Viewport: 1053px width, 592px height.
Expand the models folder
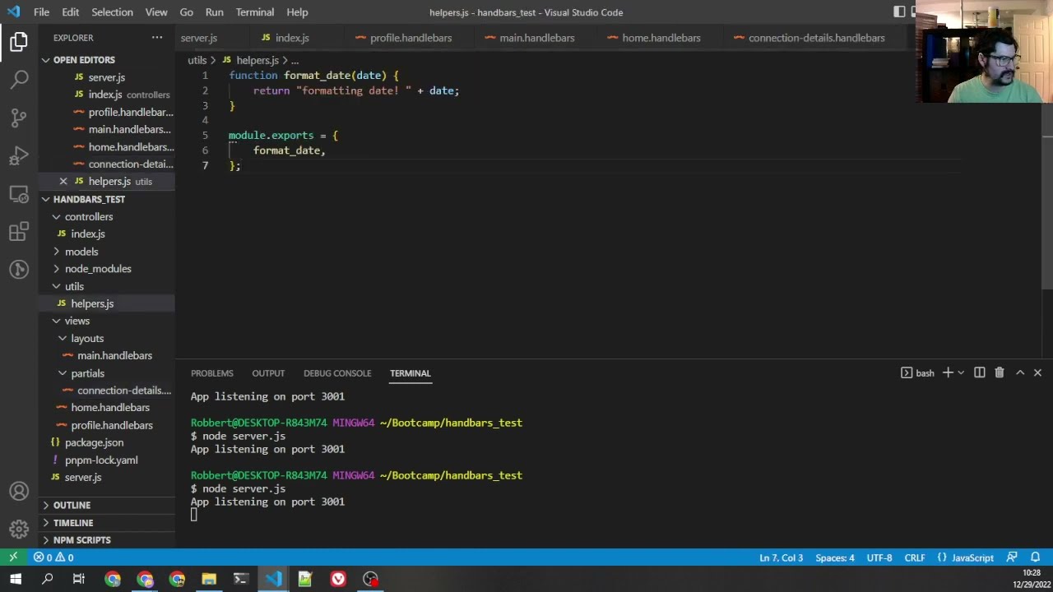coord(81,252)
